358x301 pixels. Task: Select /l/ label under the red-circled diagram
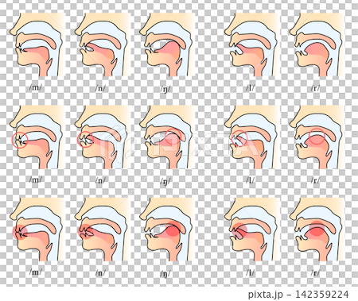coord(250,179)
